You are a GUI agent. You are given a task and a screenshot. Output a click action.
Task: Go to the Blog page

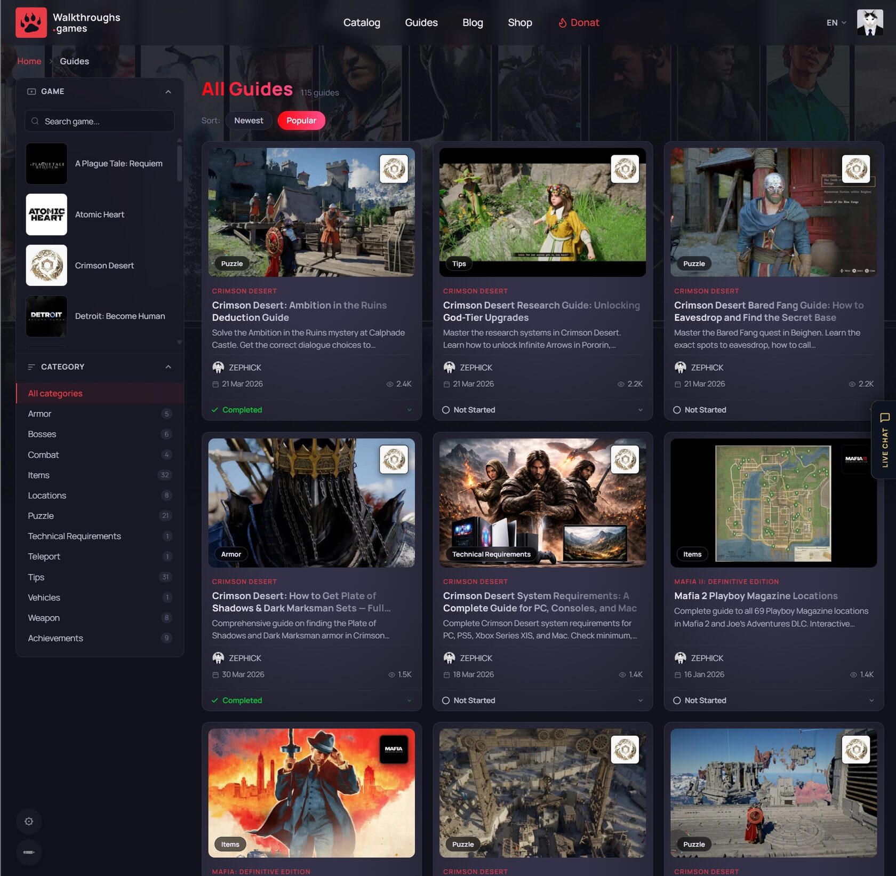click(473, 22)
